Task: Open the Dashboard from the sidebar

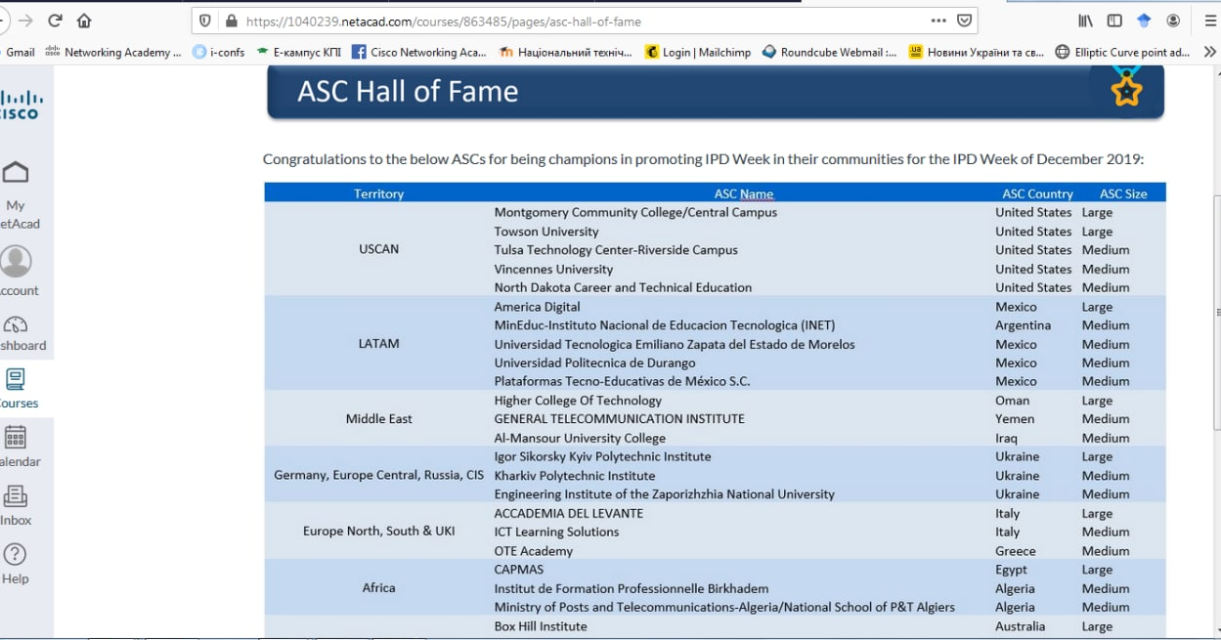Action: tap(20, 334)
